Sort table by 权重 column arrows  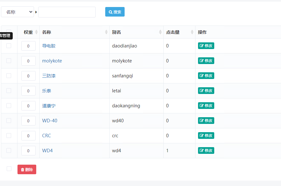coord(36,32)
